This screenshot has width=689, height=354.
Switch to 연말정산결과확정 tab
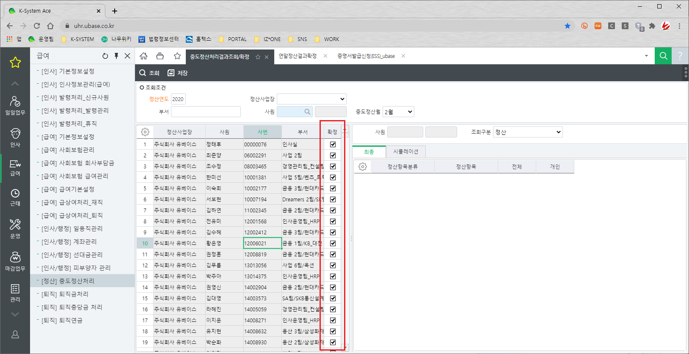pos(298,56)
